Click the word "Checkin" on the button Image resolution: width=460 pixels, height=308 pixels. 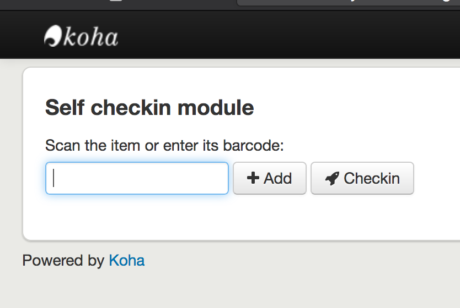tap(372, 178)
